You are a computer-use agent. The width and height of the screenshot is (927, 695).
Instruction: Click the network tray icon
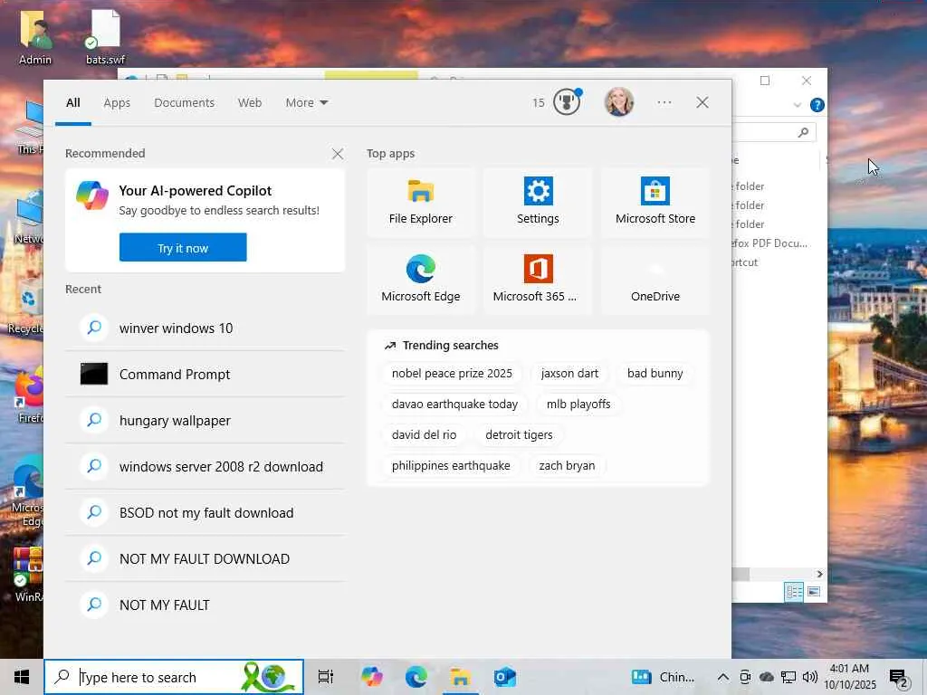click(x=788, y=677)
